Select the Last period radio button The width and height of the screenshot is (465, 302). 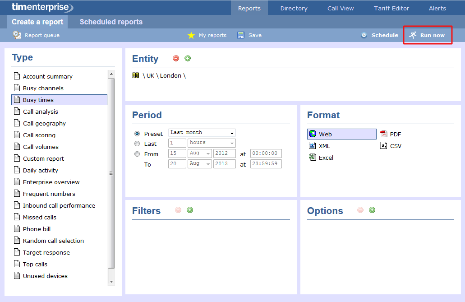(x=137, y=144)
